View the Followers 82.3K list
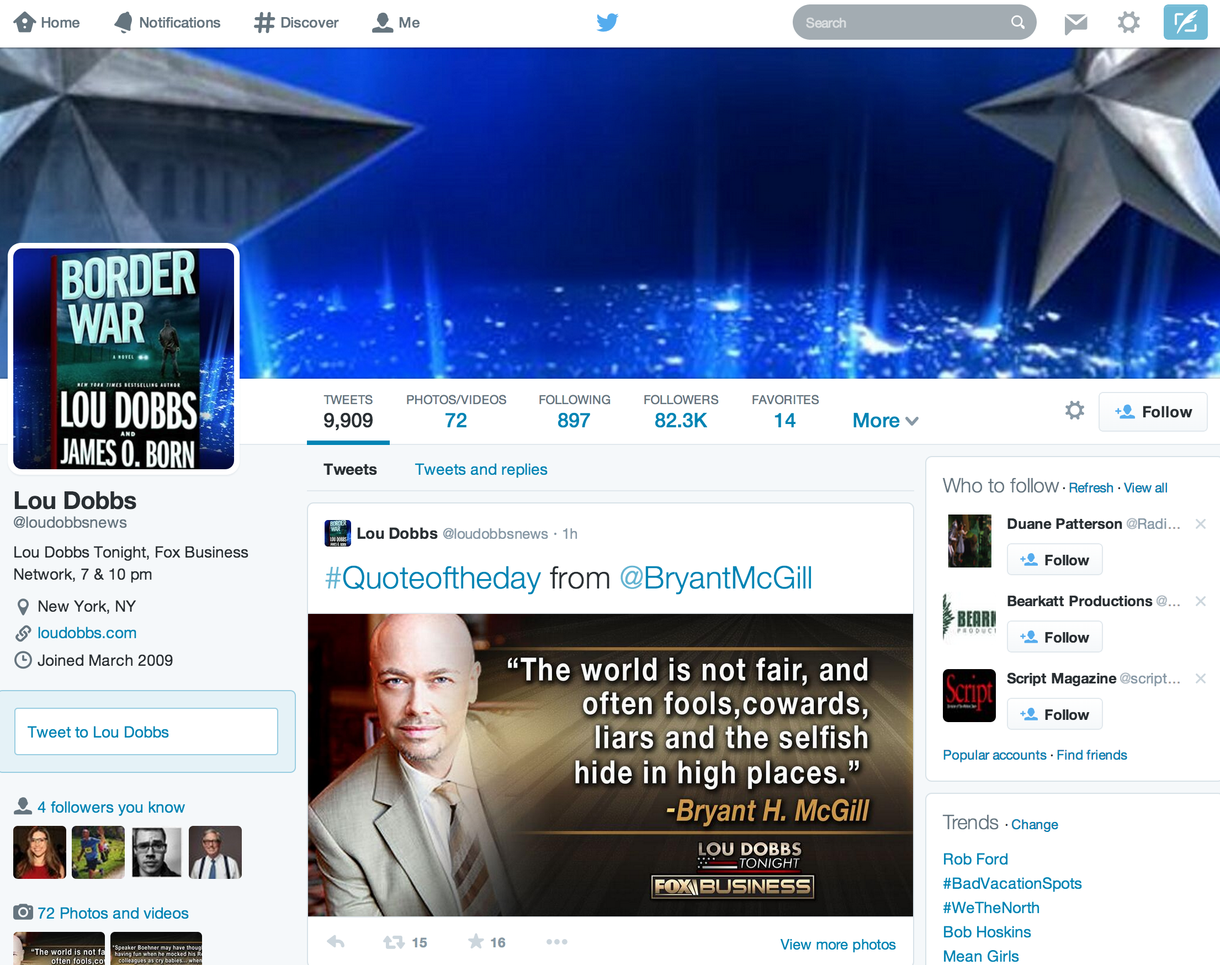1220x965 pixels. 681,412
